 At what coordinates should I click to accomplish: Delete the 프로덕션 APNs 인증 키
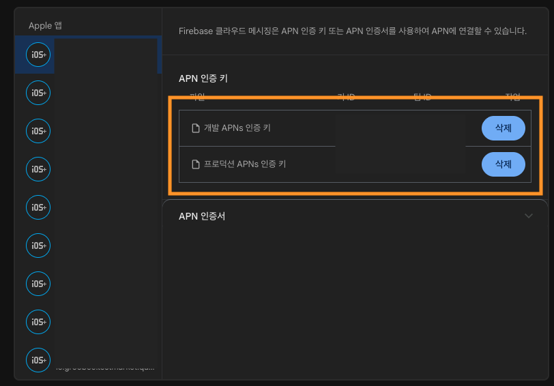click(x=503, y=164)
